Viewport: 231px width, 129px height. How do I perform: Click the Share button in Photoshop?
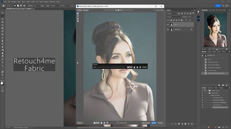218,6
